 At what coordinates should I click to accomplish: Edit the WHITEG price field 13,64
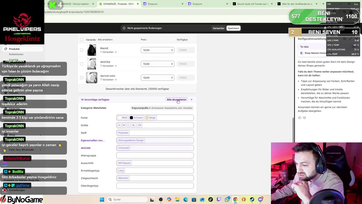tap(157, 64)
